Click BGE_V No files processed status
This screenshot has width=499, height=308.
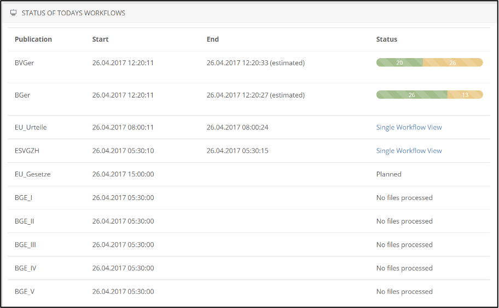404,292
